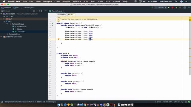Click the volume icon in menu bar
Image resolution: width=191 pixels, height=107 pixels.
[144, 1]
